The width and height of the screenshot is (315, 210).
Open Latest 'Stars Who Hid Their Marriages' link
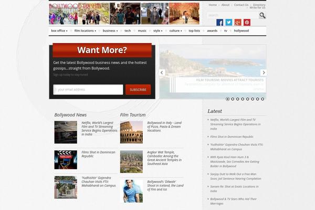click(x=233, y=201)
